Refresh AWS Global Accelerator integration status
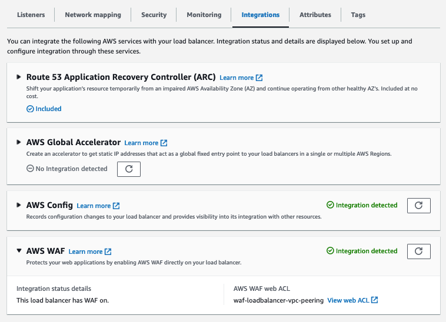Image resolution: width=446 pixels, height=322 pixels. 129,169
